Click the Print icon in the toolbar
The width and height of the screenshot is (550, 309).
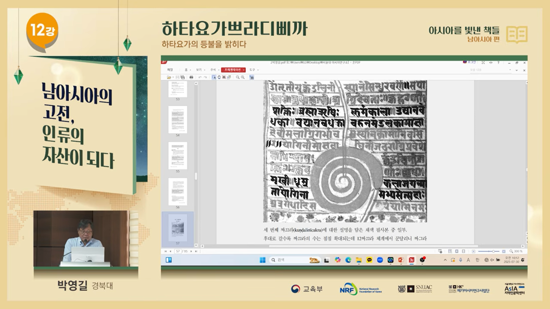tap(191, 77)
